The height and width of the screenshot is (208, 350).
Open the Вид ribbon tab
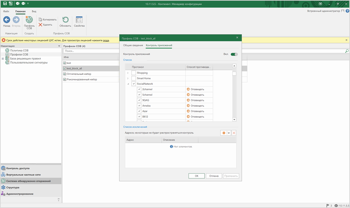[34, 11]
